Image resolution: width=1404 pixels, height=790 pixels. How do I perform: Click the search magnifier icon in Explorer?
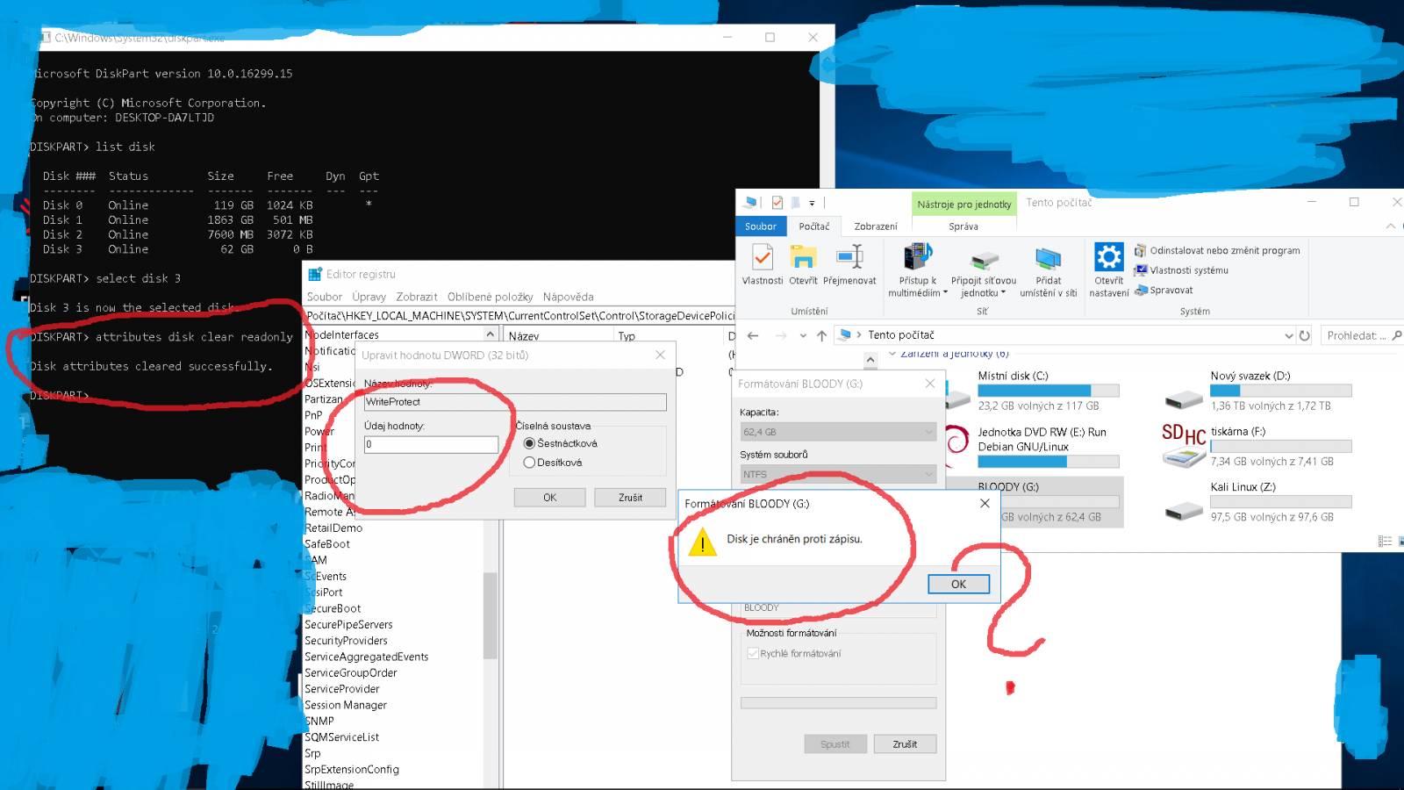click(x=1397, y=335)
